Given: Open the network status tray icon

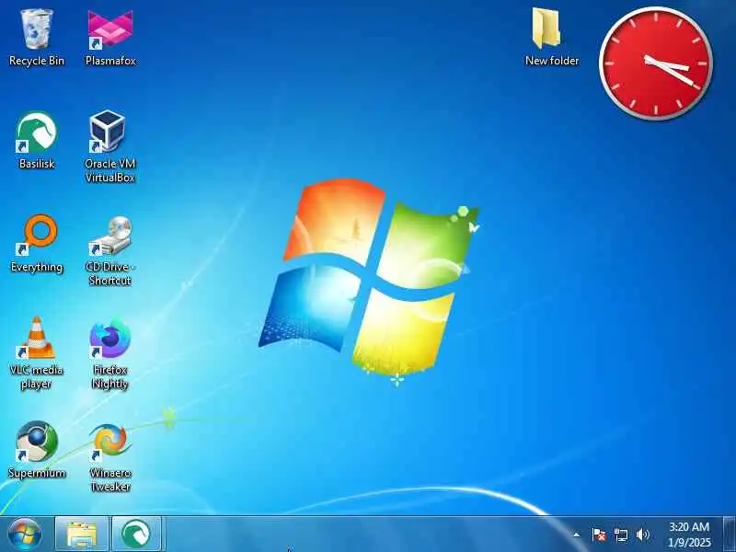Looking at the screenshot, I should [621, 535].
